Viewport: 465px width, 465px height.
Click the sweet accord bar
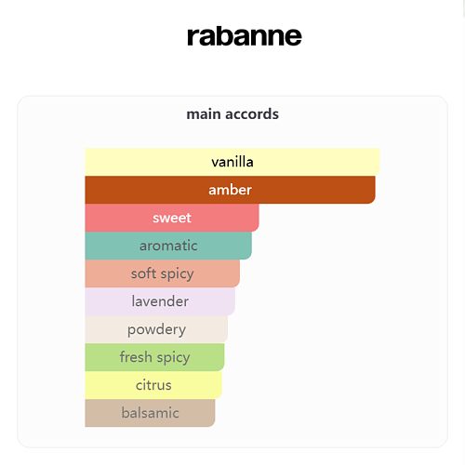click(x=172, y=218)
